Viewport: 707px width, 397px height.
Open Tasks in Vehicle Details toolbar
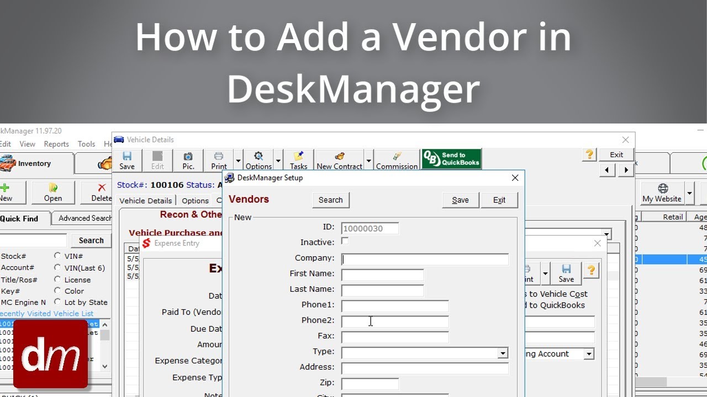tap(298, 160)
